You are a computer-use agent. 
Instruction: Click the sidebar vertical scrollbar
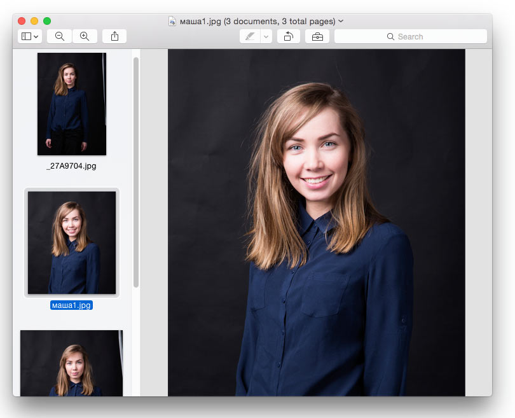136,172
